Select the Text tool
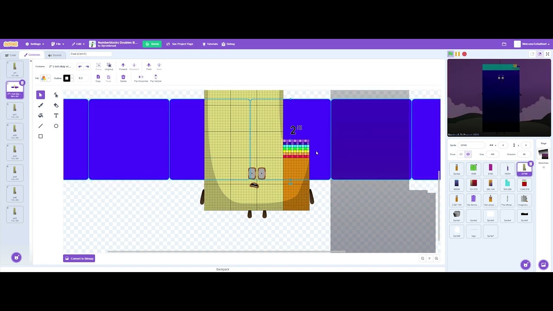Screen dimensions: 553x311 click(x=56, y=116)
